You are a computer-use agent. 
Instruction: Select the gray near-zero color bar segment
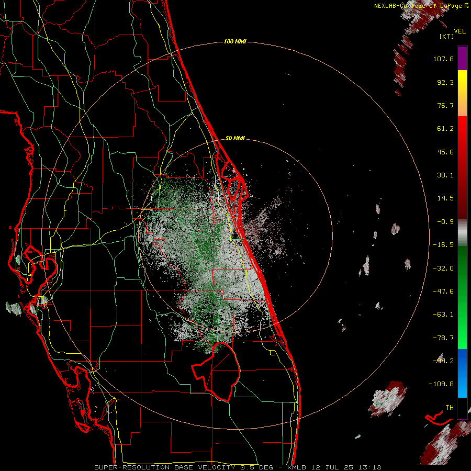click(462, 232)
